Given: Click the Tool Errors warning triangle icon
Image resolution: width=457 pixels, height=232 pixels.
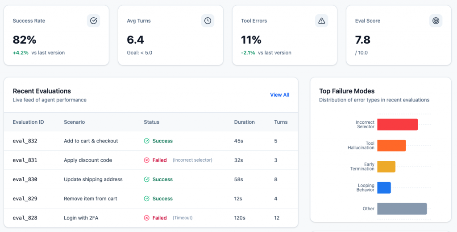Looking at the screenshot, I should coord(321,20).
